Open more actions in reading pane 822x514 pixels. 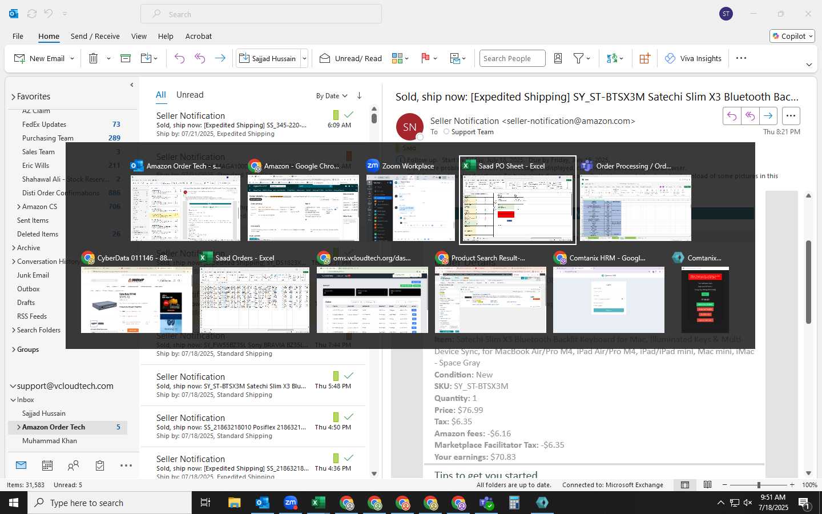[791, 116]
